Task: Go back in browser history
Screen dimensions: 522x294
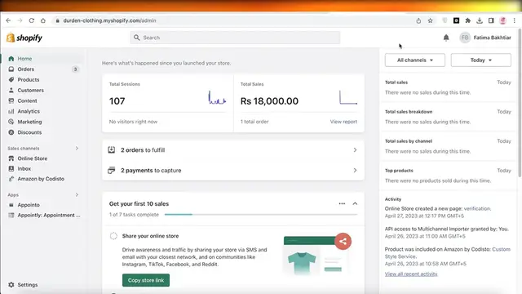Action: (x=8, y=20)
